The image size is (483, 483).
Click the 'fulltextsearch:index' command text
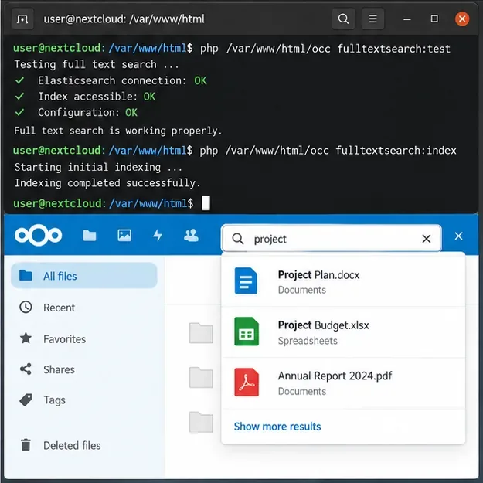(x=396, y=151)
